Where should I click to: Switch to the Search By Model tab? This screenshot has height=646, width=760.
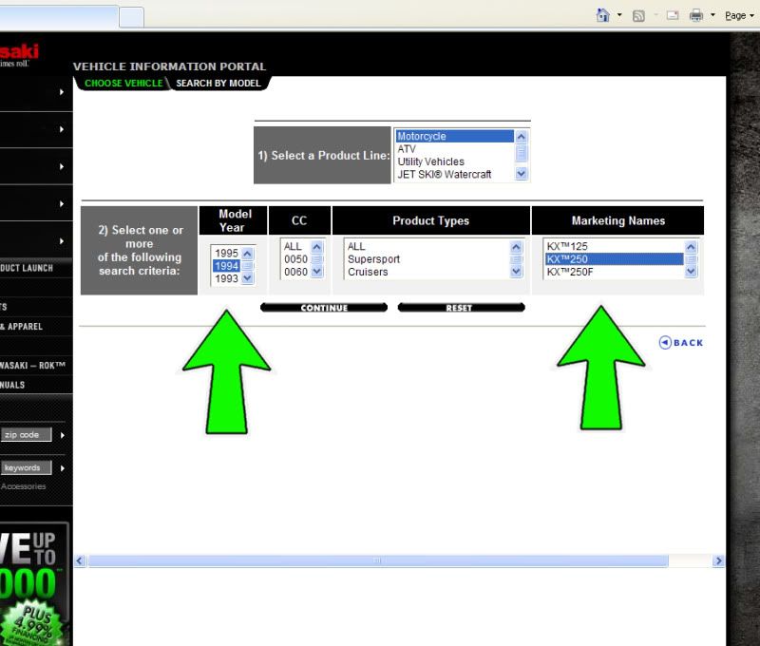point(218,83)
